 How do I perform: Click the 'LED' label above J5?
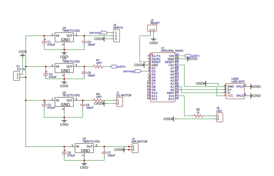(219, 111)
